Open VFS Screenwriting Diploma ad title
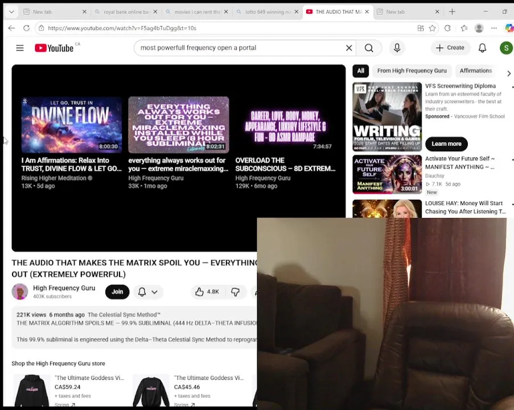The width and height of the screenshot is (514, 410). pyautogui.click(x=460, y=86)
